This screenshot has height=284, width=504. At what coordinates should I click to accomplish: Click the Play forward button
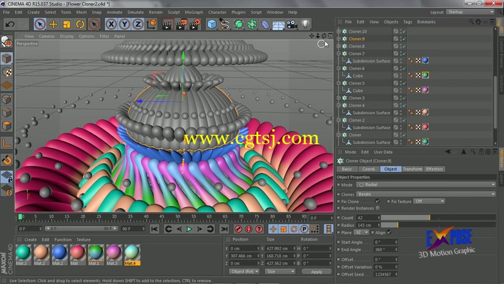coord(189,229)
